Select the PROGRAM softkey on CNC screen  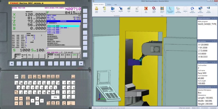pos(51,56)
